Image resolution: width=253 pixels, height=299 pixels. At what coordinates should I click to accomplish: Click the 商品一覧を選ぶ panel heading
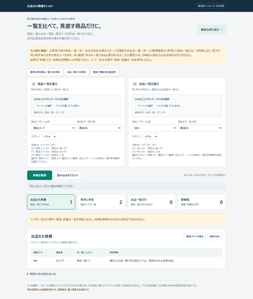click(47, 84)
